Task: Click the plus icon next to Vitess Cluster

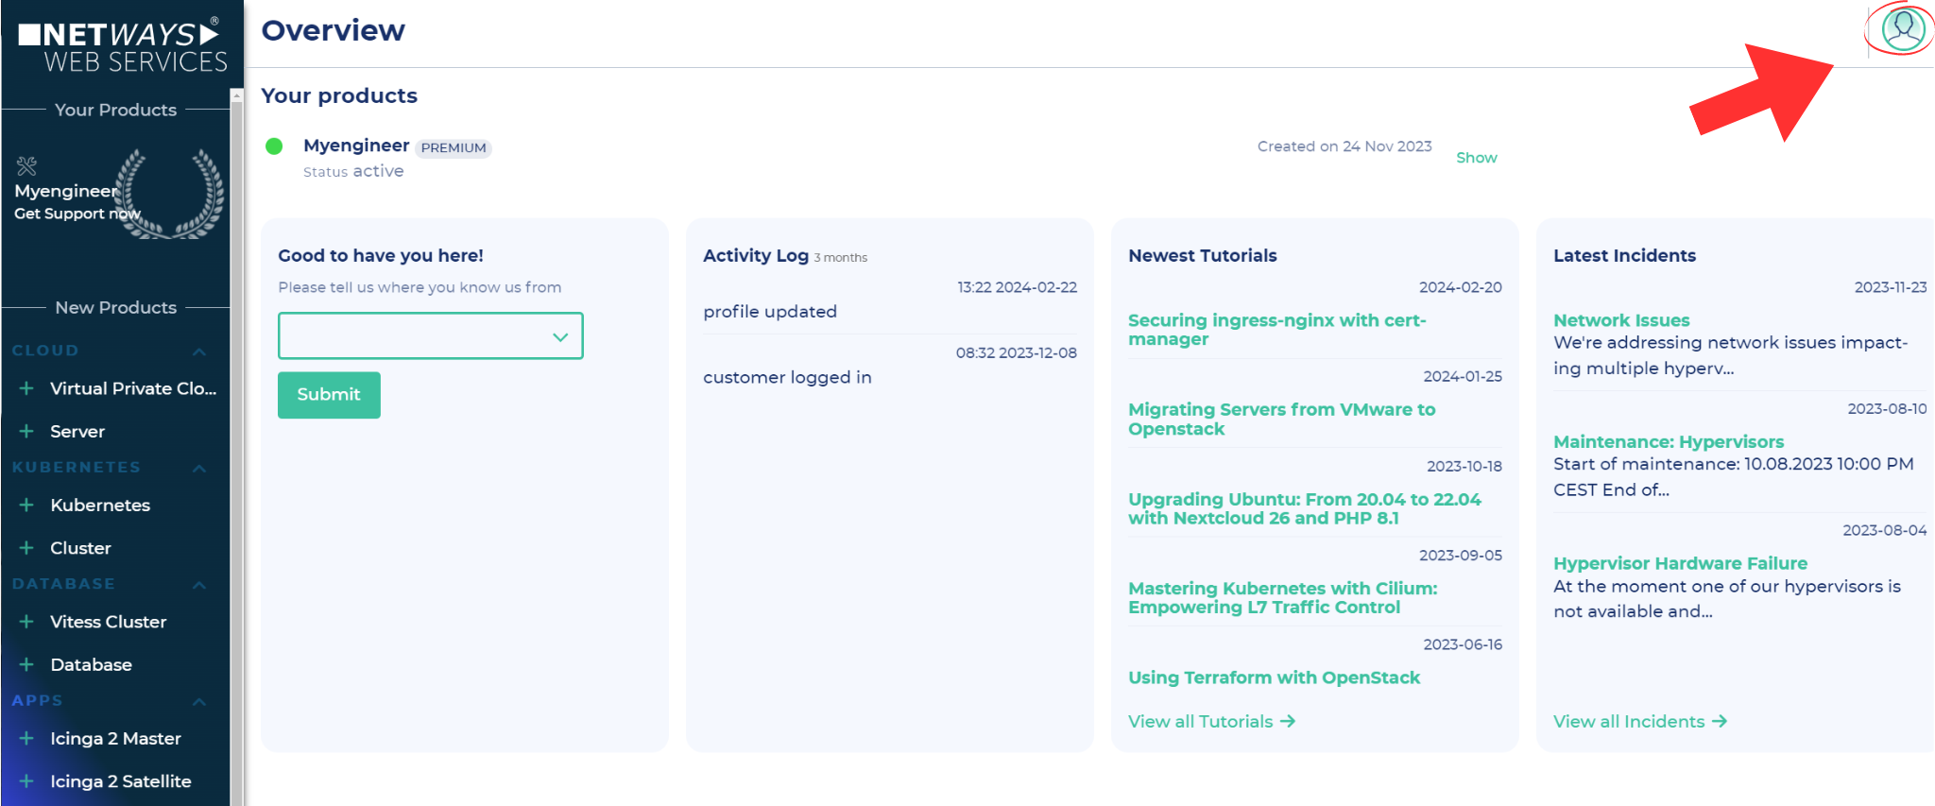Action: [27, 622]
